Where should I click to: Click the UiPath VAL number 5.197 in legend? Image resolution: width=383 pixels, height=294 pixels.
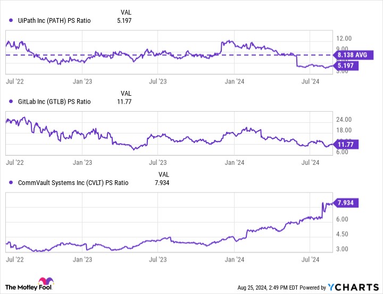(x=123, y=21)
